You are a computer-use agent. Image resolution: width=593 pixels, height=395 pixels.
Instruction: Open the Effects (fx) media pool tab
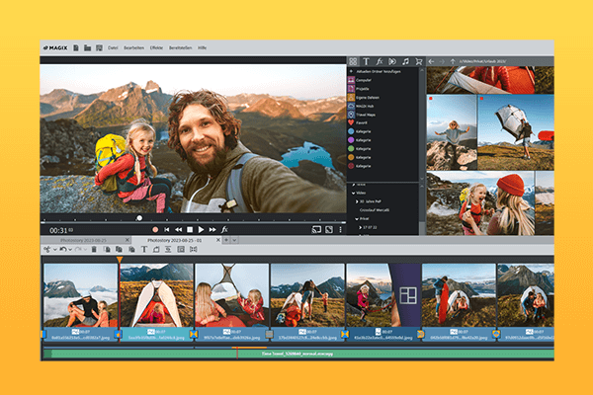click(378, 61)
